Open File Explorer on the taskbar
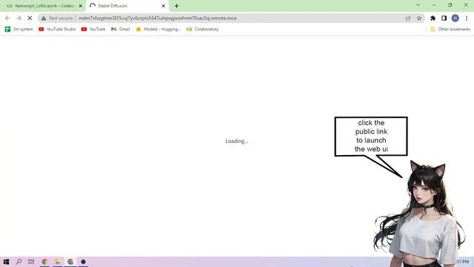Image resolution: width=474 pixels, height=267 pixels. (x=58, y=262)
